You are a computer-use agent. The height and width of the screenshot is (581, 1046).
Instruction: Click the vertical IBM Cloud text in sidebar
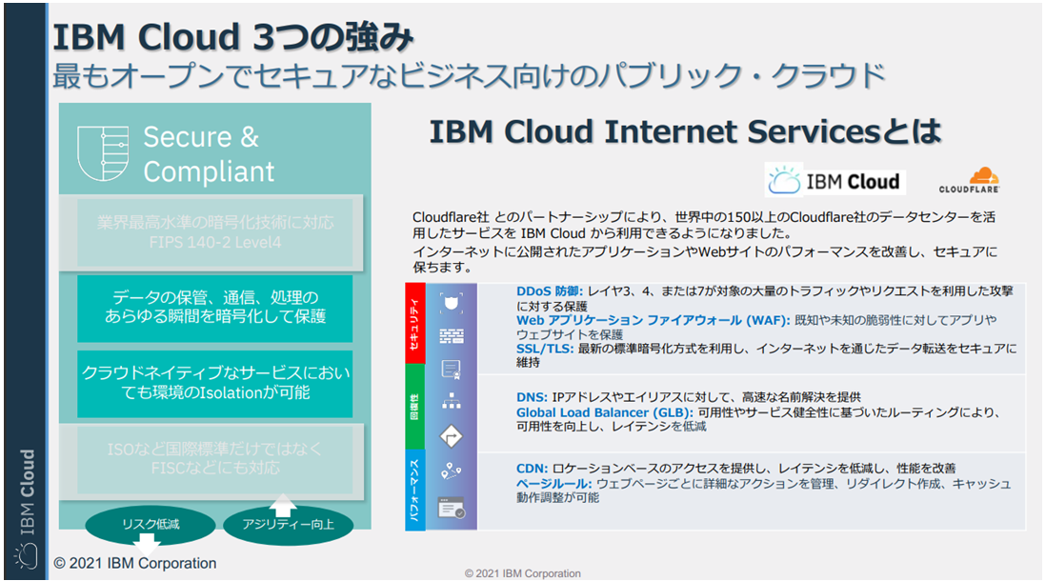pyautogui.click(x=27, y=492)
